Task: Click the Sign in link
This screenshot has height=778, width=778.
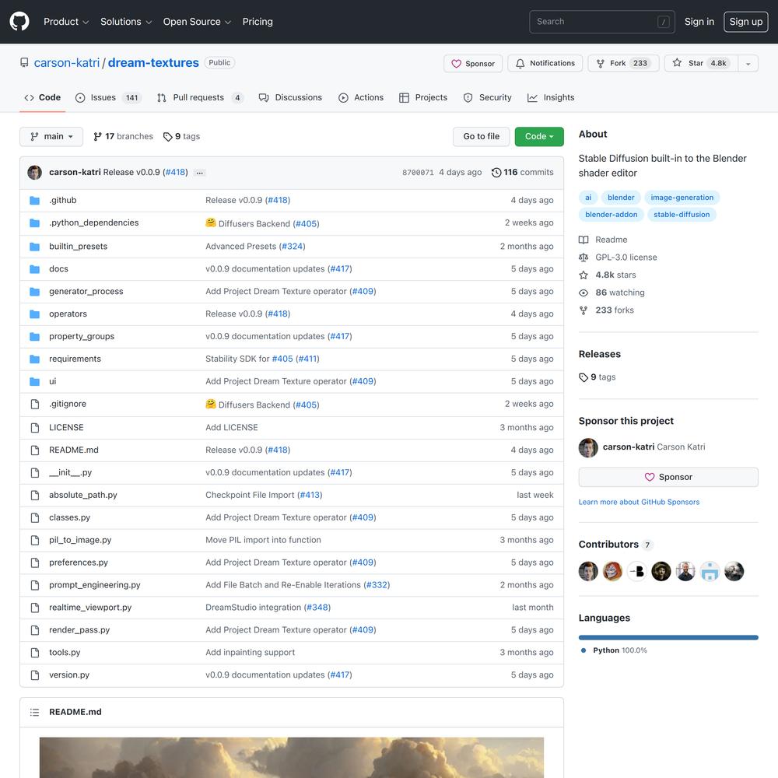Action: click(699, 22)
